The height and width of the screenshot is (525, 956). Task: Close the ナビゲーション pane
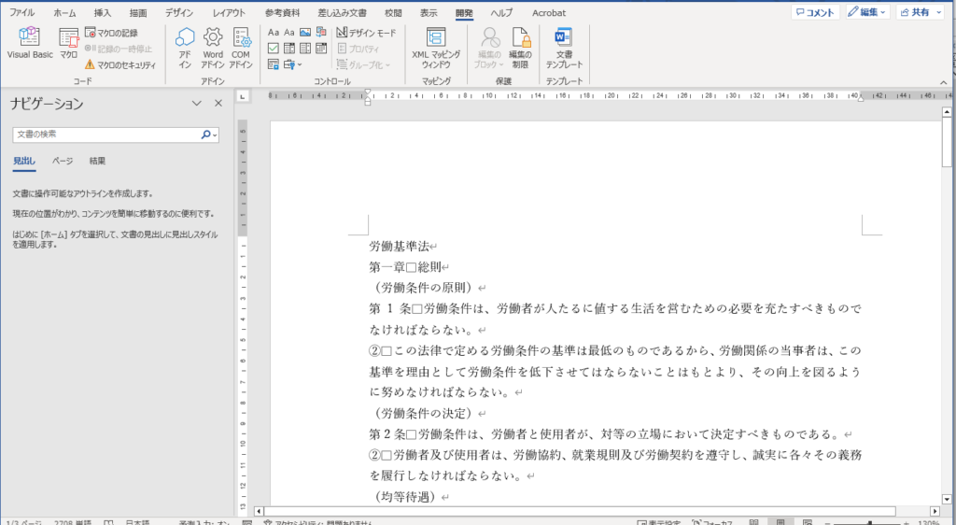218,104
